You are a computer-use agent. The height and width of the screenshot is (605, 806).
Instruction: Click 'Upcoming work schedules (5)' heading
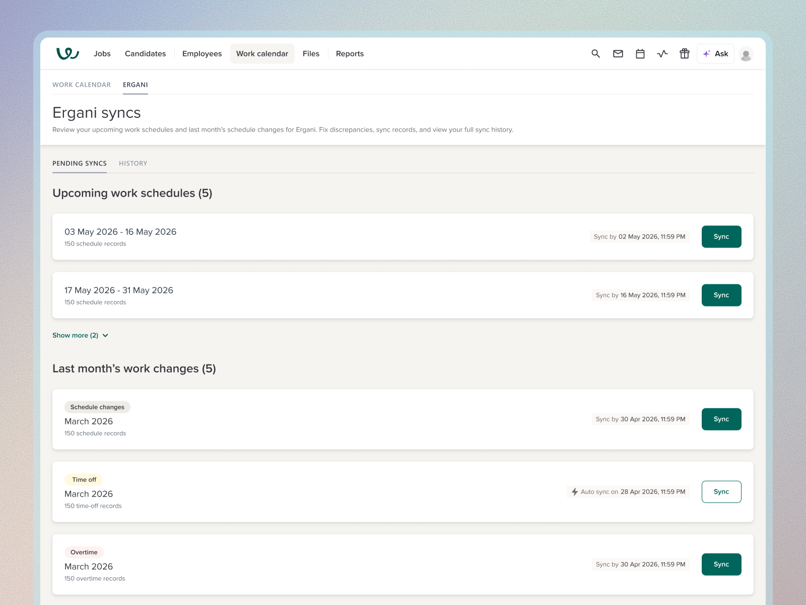132,193
